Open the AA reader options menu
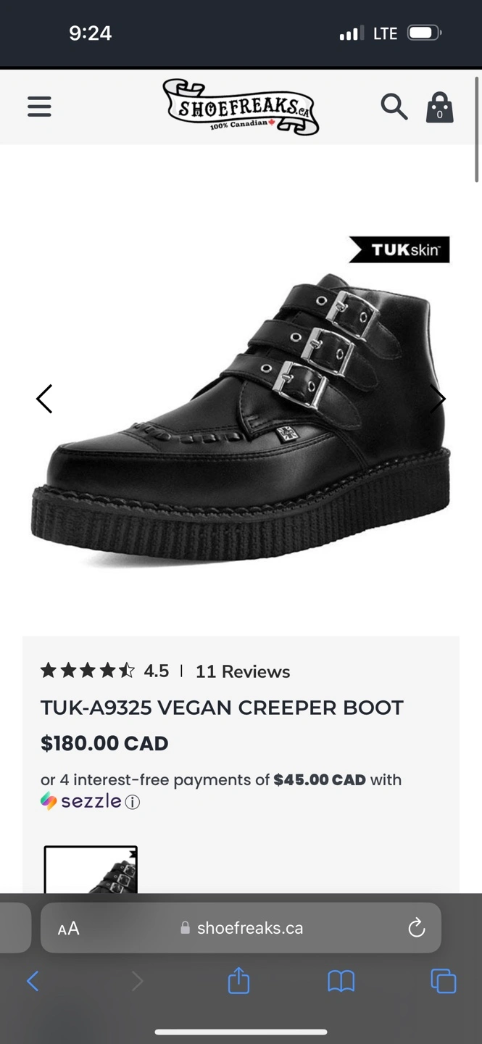This screenshot has width=482, height=1044. point(69,929)
